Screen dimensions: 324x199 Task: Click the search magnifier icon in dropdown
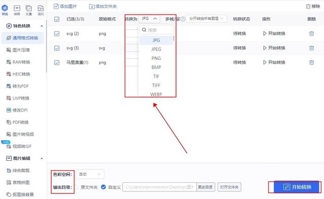[144, 30]
